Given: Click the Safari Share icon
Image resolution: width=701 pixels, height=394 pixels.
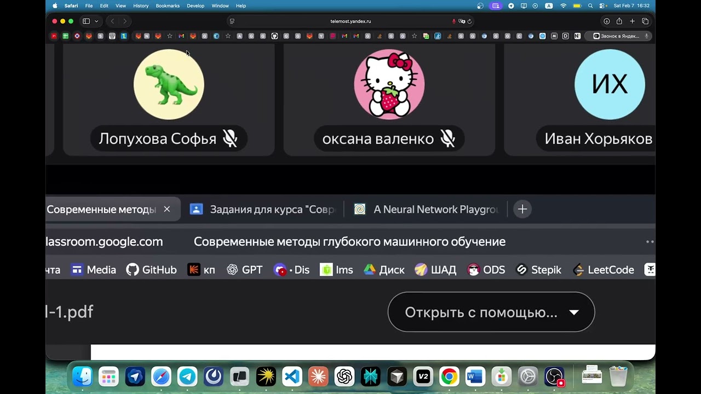Looking at the screenshot, I should (x=619, y=21).
